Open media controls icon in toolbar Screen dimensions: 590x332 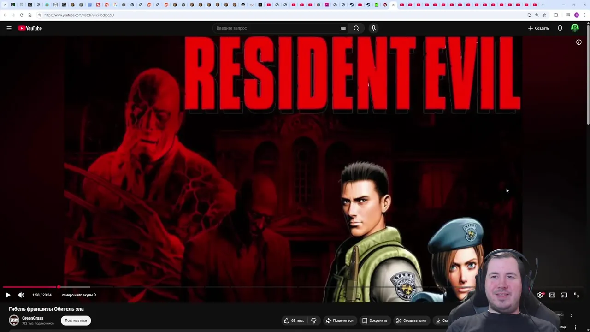click(x=568, y=15)
